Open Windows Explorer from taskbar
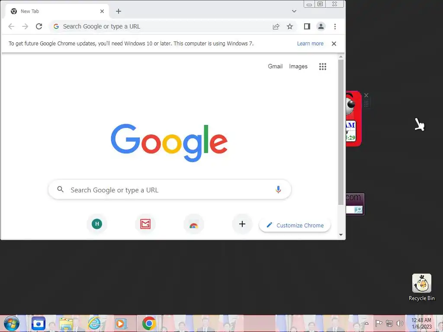This screenshot has width=443, height=332. (66, 323)
